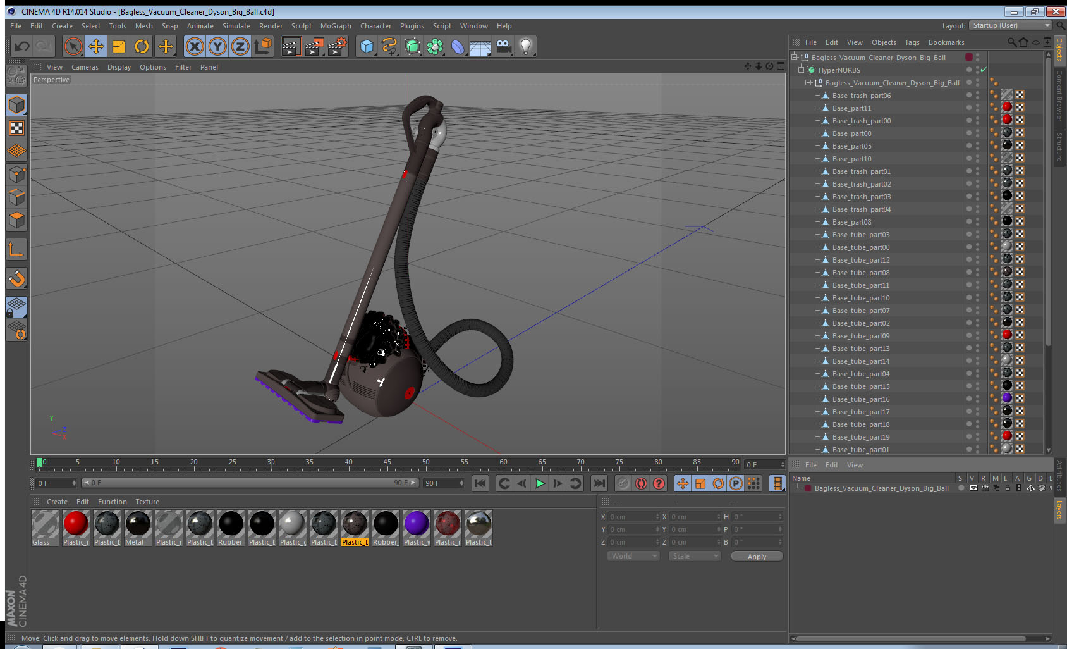Screen dimensions: 1067x649
Task: Toggle the Autokeying button
Action: coord(641,483)
